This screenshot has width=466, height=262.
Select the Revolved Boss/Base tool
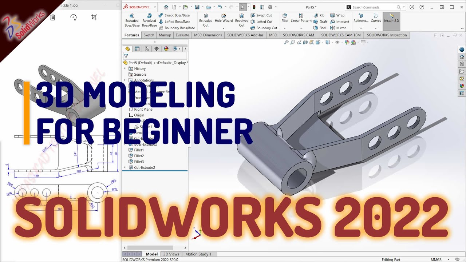click(149, 20)
